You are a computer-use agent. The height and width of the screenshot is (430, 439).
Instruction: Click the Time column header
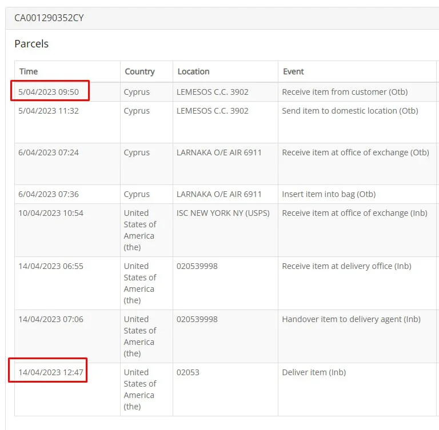(x=29, y=71)
